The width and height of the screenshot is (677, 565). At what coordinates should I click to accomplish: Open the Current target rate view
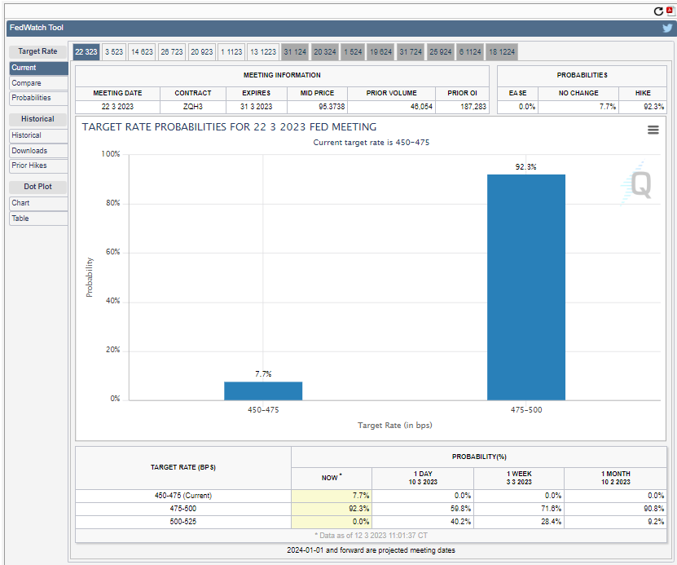[38, 68]
